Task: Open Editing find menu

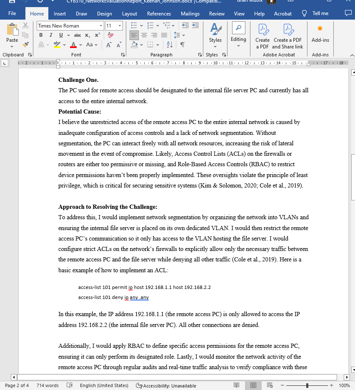Action: [238, 35]
